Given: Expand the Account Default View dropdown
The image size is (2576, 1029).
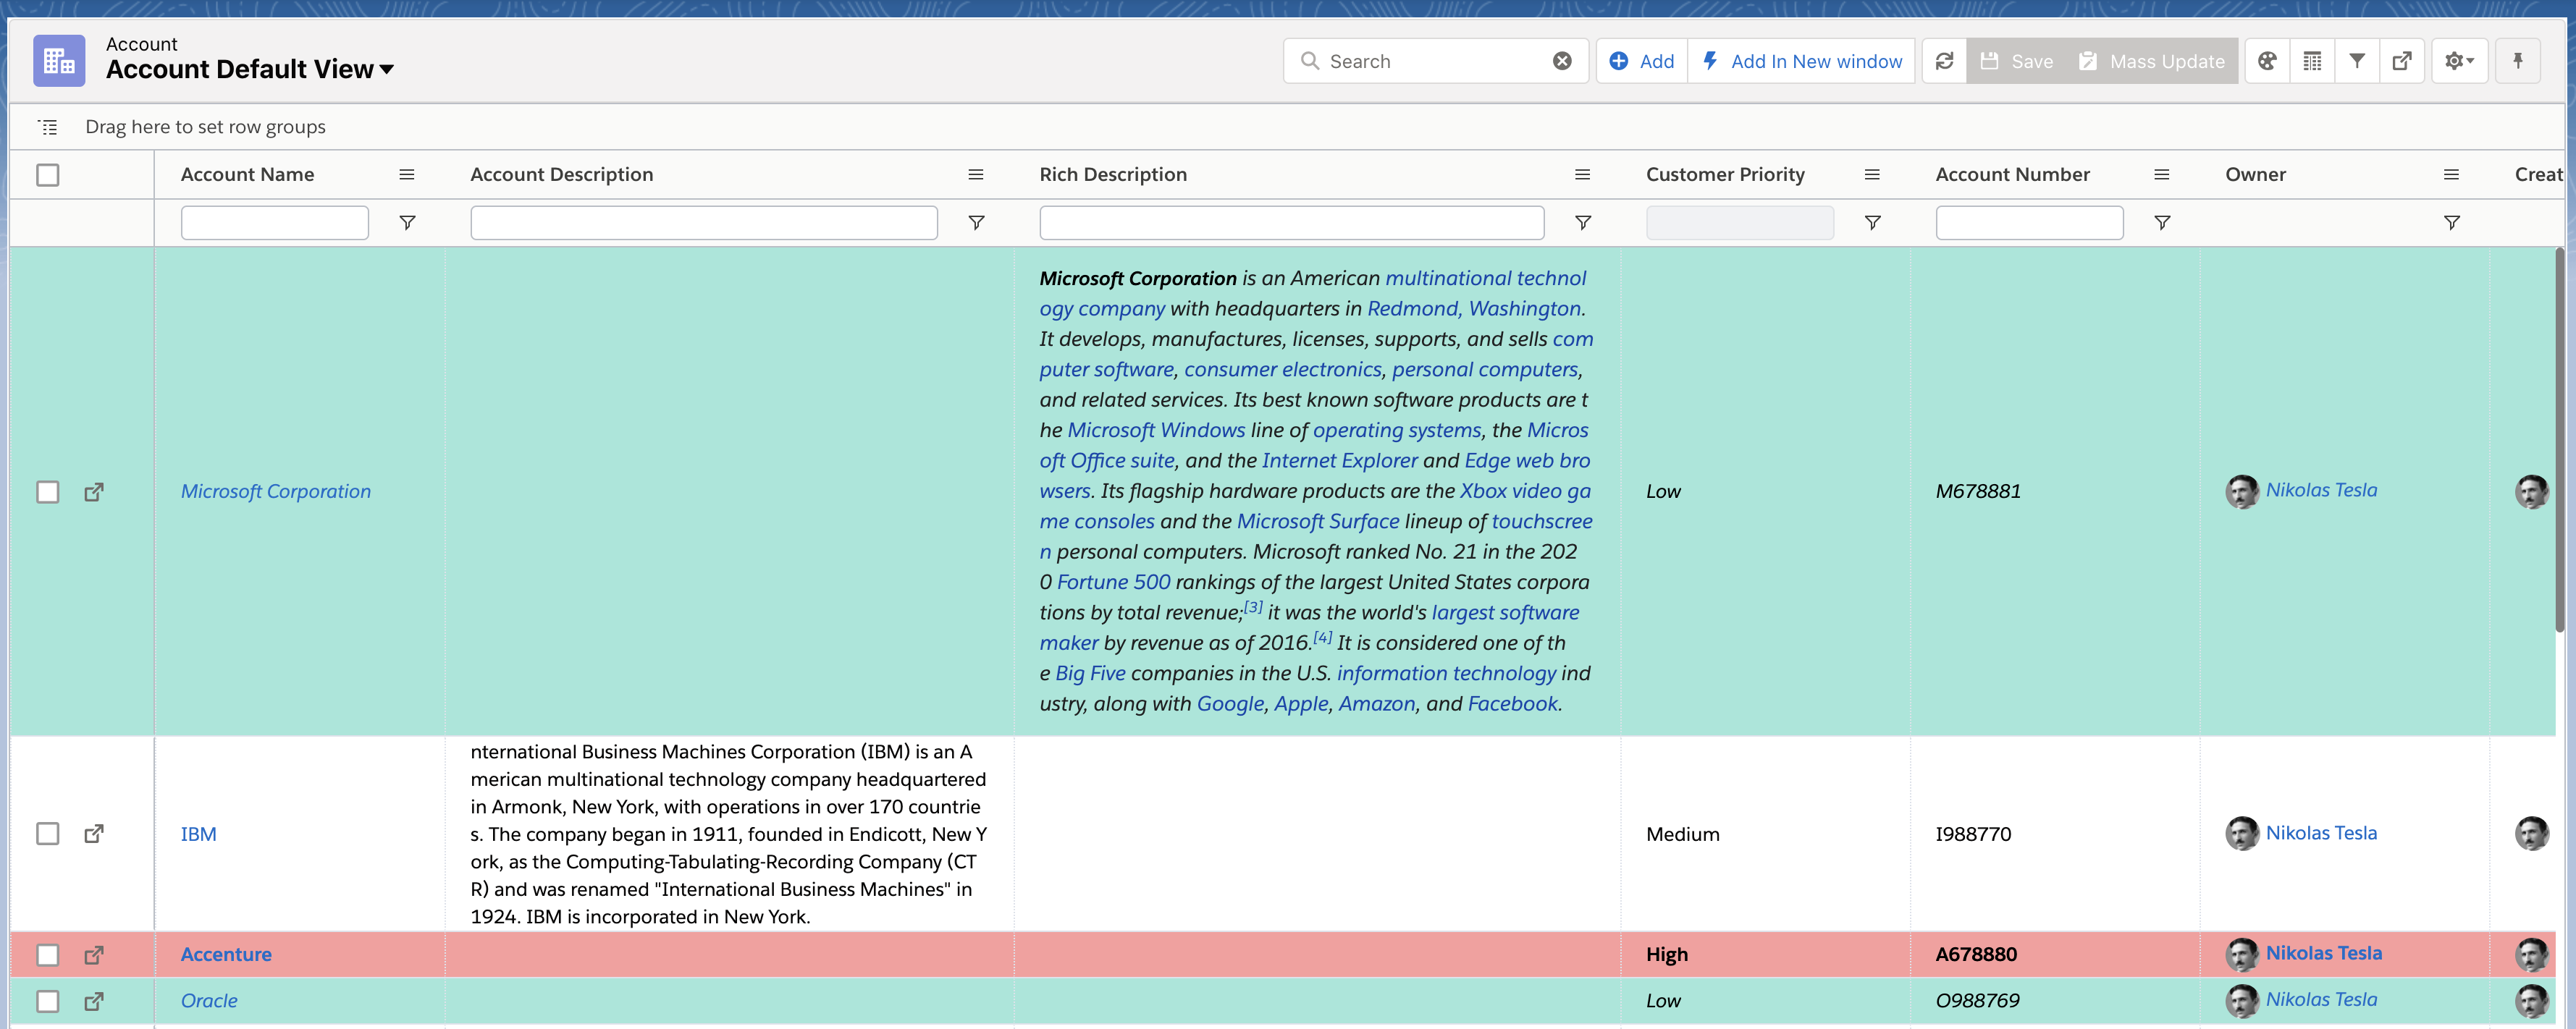Looking at the screenshot, I should click(x=387, y=70).
